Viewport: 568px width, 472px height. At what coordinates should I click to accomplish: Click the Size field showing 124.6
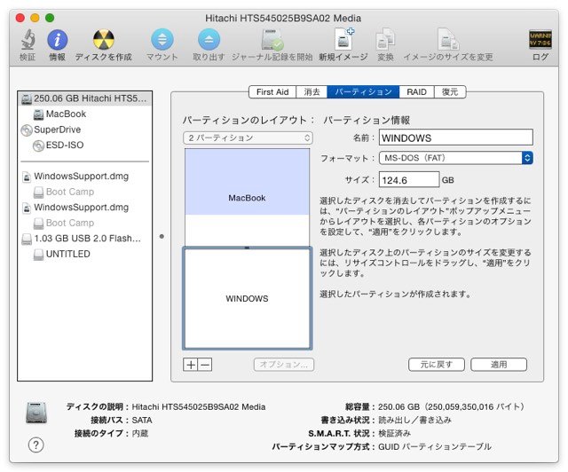(x=409, y=180)
